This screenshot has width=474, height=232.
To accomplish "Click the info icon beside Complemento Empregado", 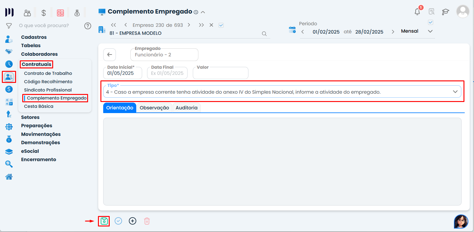I will 196,12.
